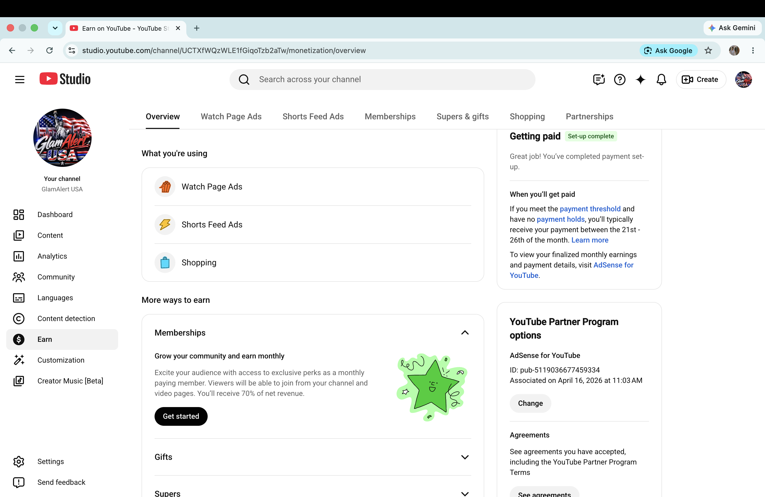765x497 pixels.
Task: Switch to the Overview tab
Action: pyautogui.click(x=163, y=116)
